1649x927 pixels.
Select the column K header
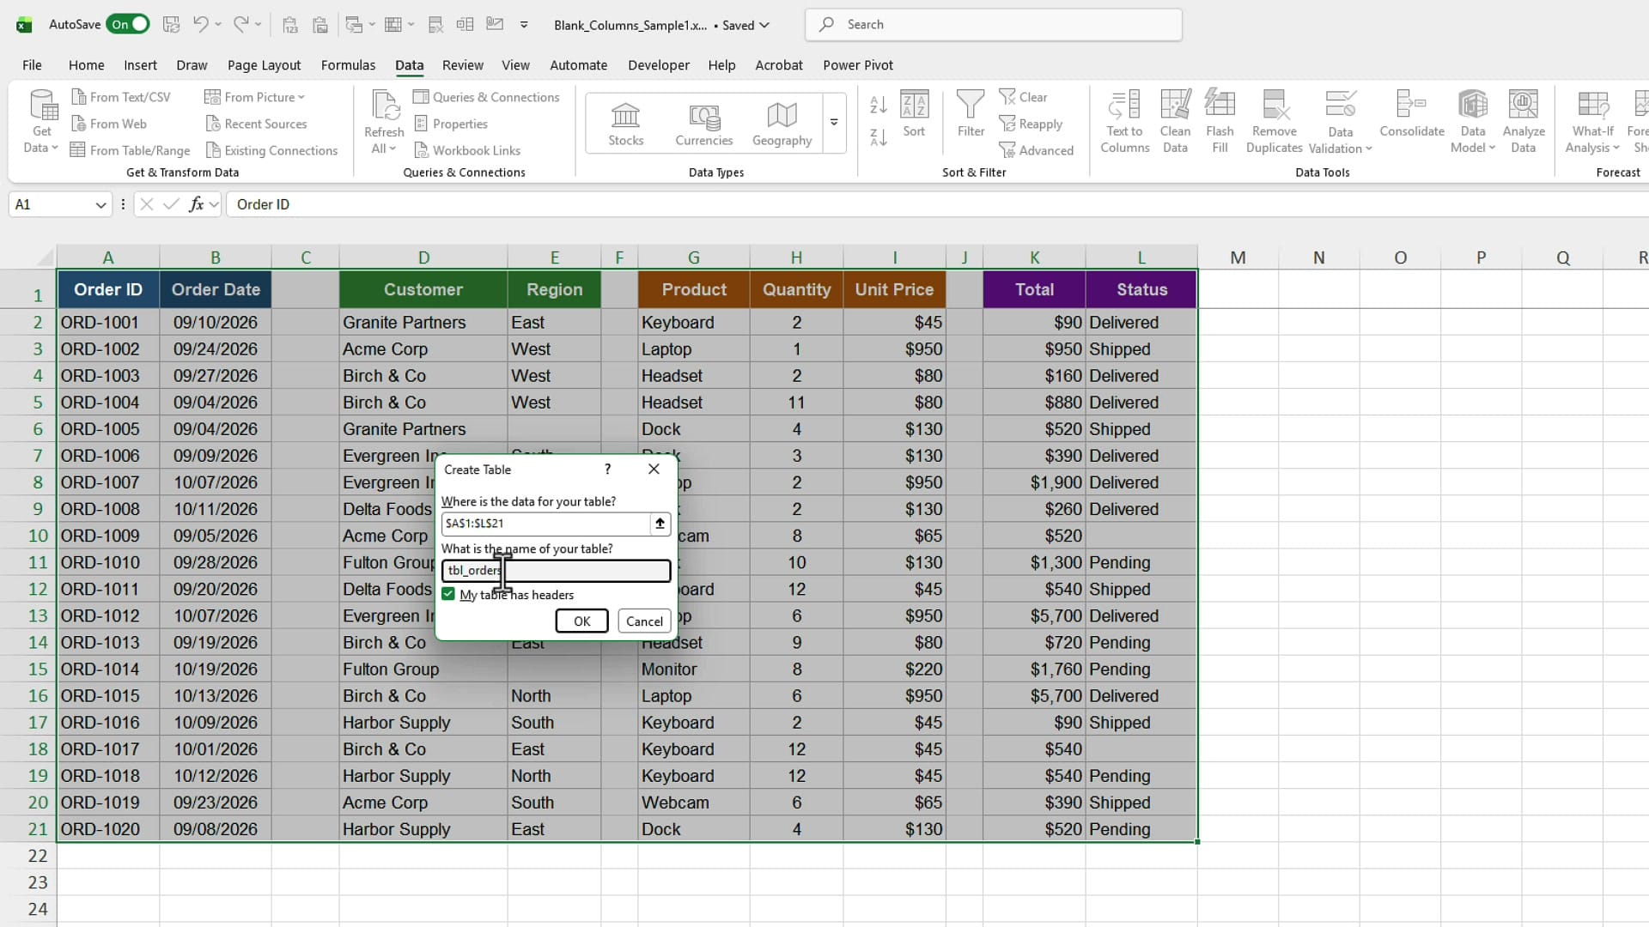pyautogui.click(x=1034, y=257)
